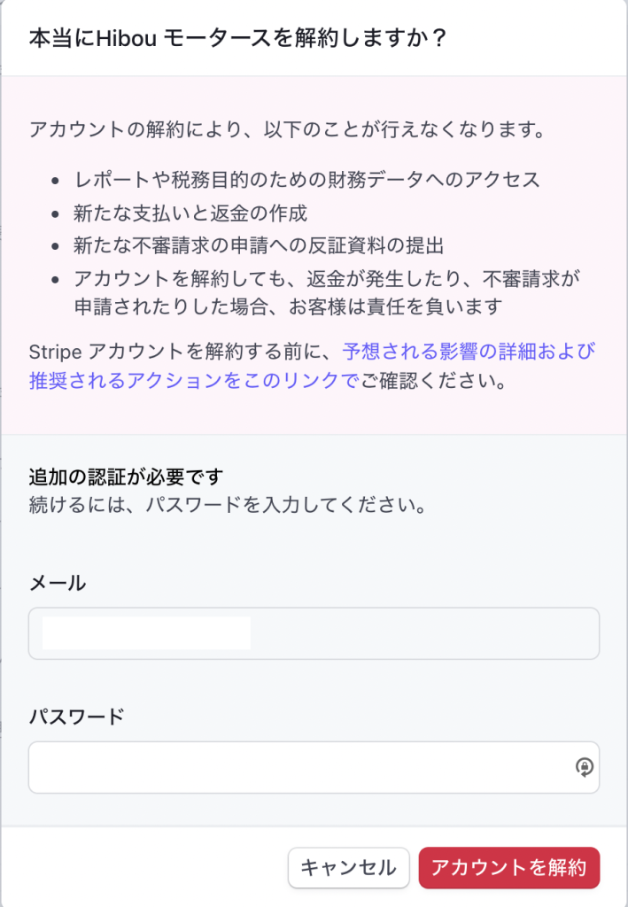The width and height of the screenshot is (628, 907).
Task: Click the パスワード field label
Action: pos(77,717)
